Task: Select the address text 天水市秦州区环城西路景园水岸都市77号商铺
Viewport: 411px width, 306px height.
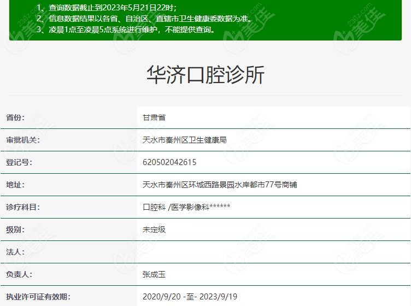Action: (x=220, y=185)
